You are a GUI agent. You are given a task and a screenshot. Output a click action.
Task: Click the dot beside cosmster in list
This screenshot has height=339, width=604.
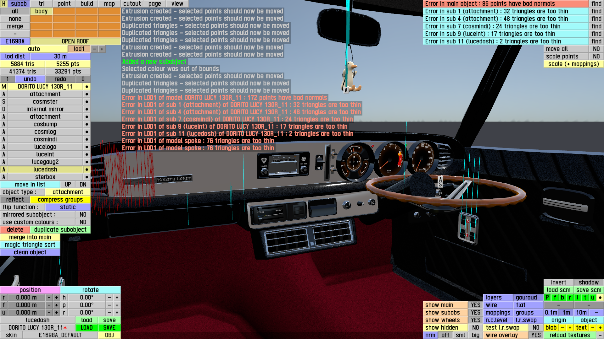(x=87, y=102)
